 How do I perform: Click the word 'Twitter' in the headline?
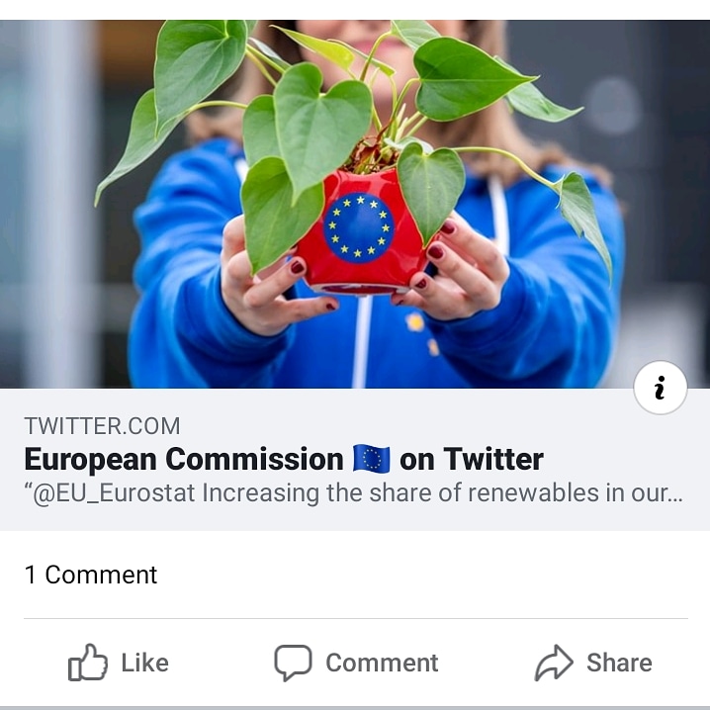click(493, 459)
